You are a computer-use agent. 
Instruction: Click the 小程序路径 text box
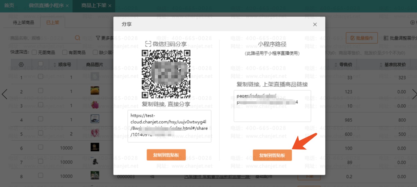tap(272, 106)
